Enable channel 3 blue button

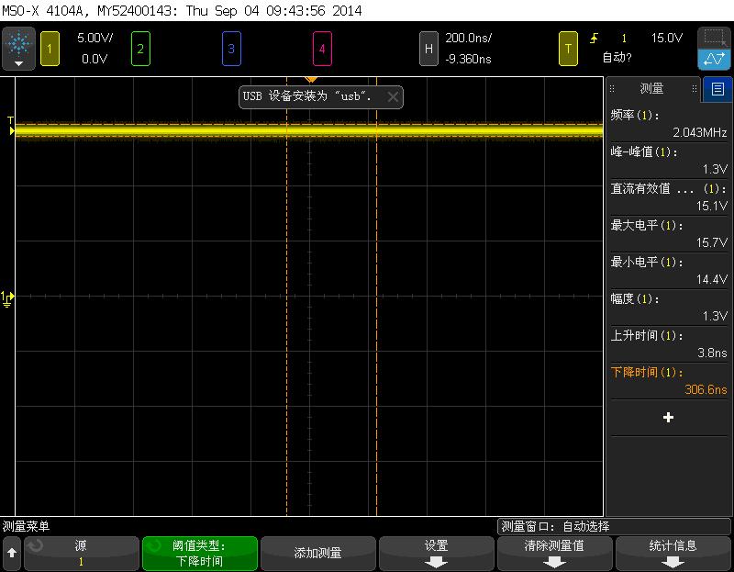(231, 49)
